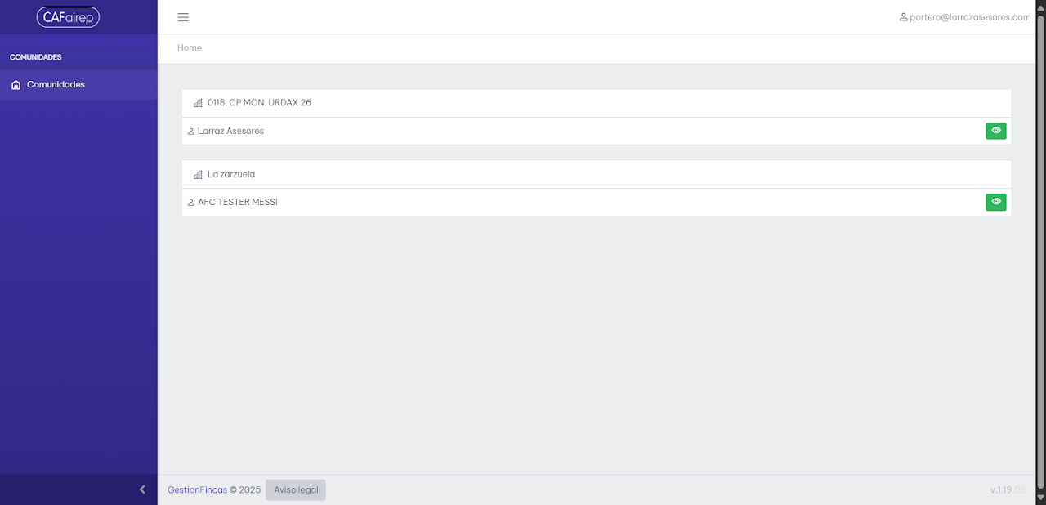The width and height of the screenshot is (1046, 505).
Task: View AFC TESTER MESSI with green eye button
Action: tap(996, 202)
